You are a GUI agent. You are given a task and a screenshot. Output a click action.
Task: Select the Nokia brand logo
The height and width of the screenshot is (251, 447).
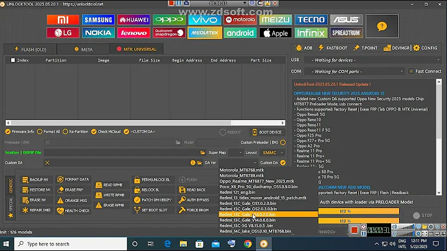[98, 33]
